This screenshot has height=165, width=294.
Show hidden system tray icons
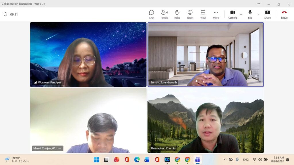tap(225, 160)
